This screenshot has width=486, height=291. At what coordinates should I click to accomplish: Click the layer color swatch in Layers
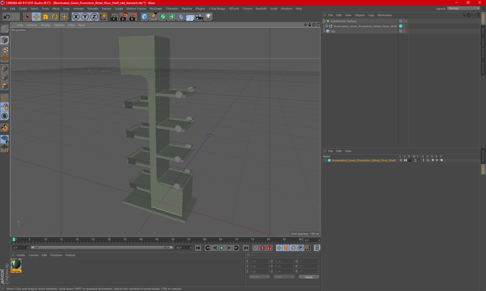point(329,160)
